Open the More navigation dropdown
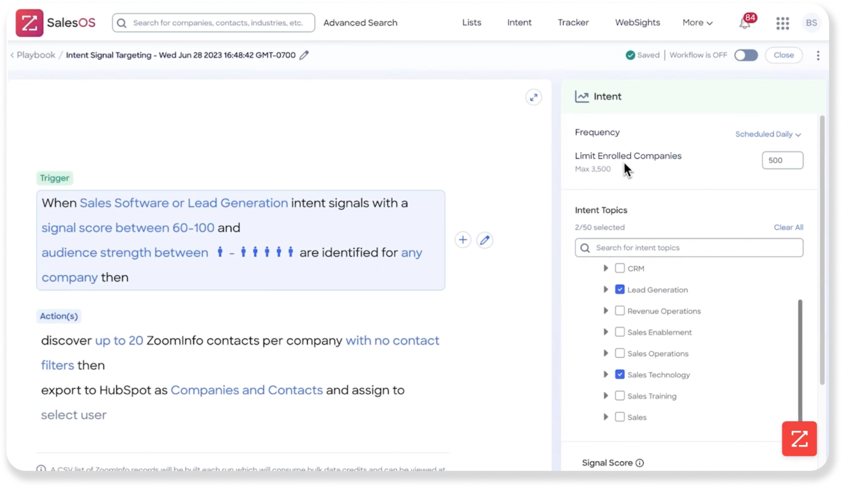The height and width of the screenshot is (487, 842). [696, 23]
